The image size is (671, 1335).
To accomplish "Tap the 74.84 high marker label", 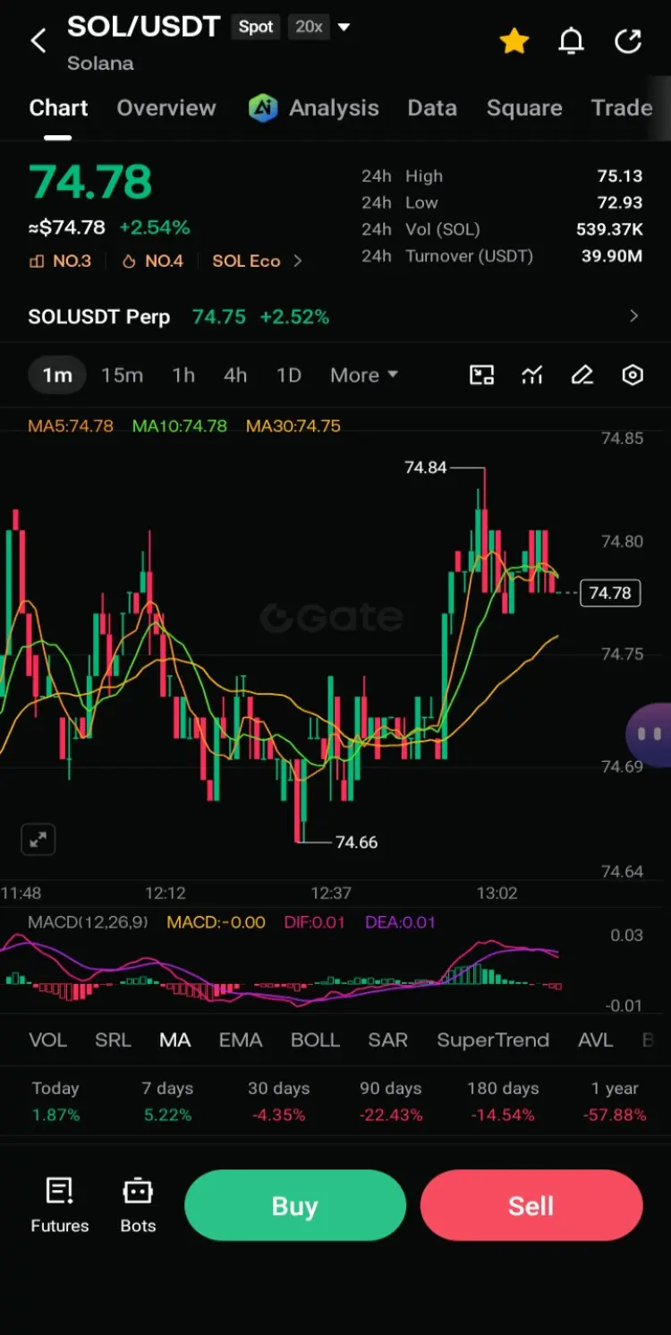I will (426, 467).
